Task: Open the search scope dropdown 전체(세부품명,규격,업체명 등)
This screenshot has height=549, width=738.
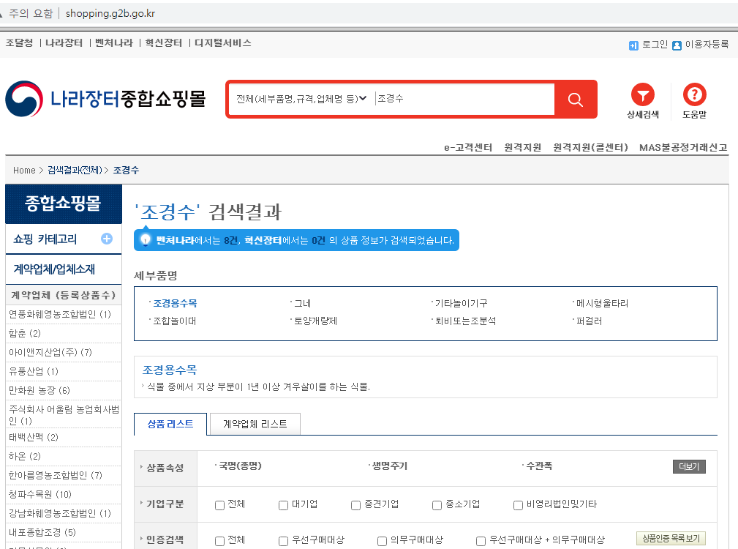Action: point(301,99)
